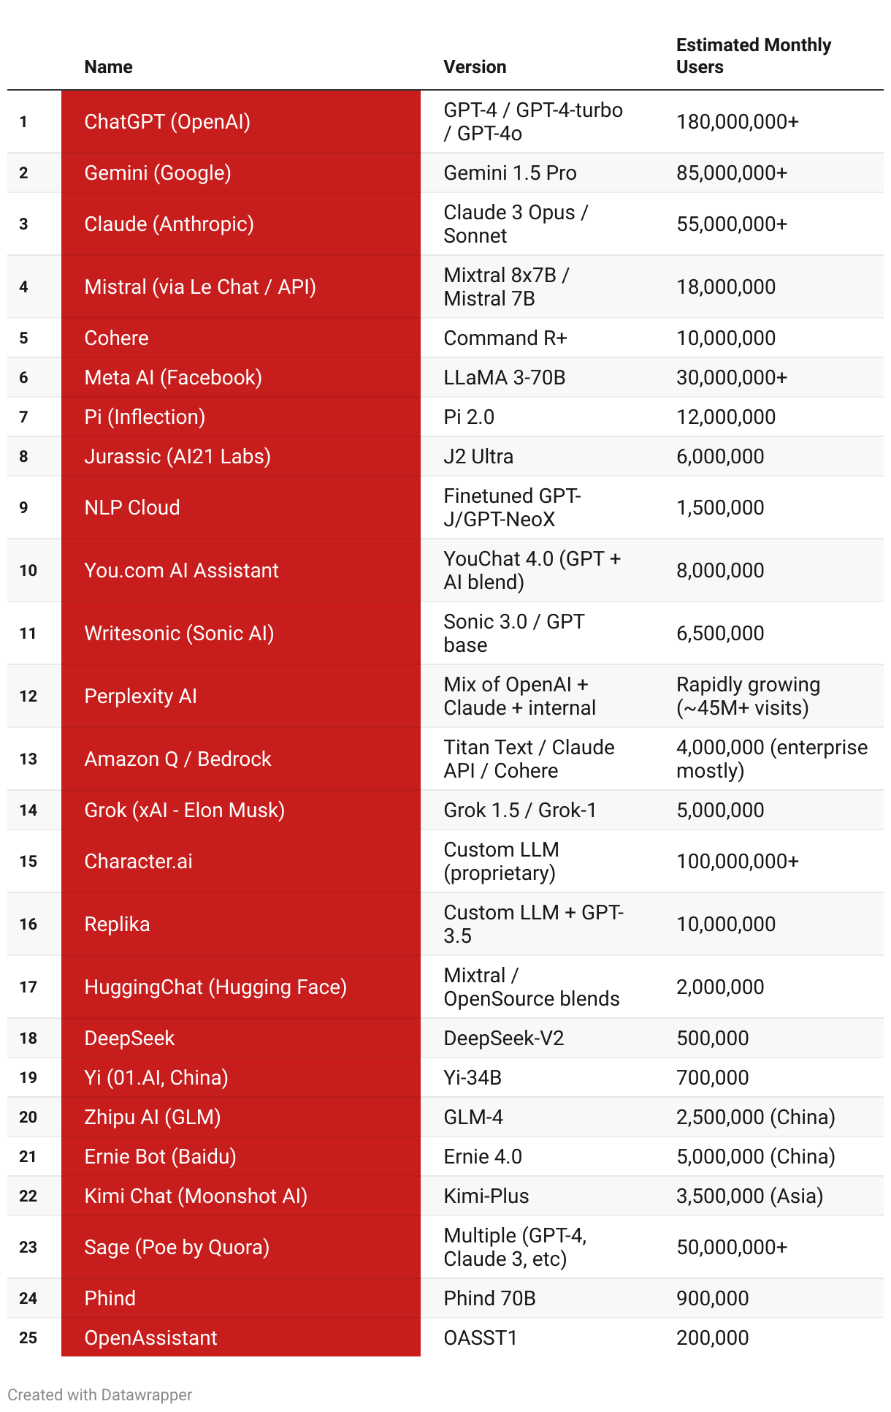Select the ChatGPT (OpenAI) name cell
The height and width of the screenshot is (1412, 891).
(x=167, y=122)
